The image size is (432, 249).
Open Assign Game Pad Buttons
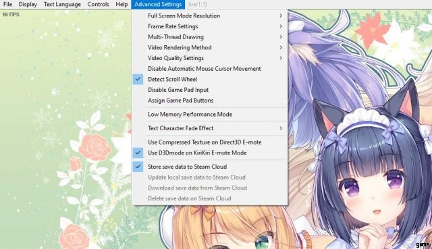[210, 101]
